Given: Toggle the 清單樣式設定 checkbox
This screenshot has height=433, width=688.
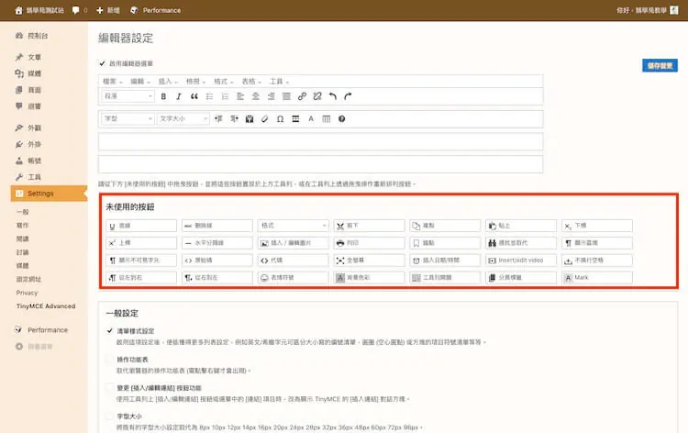Looking at the screenshot, I should click(110, 331).
